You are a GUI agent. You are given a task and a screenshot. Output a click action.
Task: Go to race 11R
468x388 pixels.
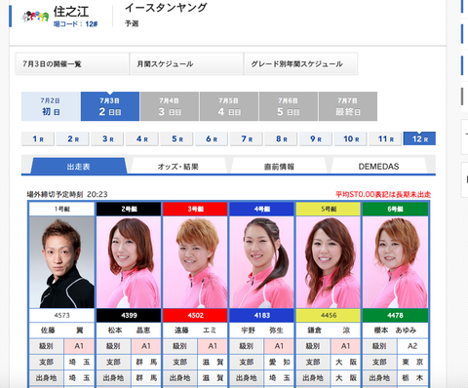386,139
